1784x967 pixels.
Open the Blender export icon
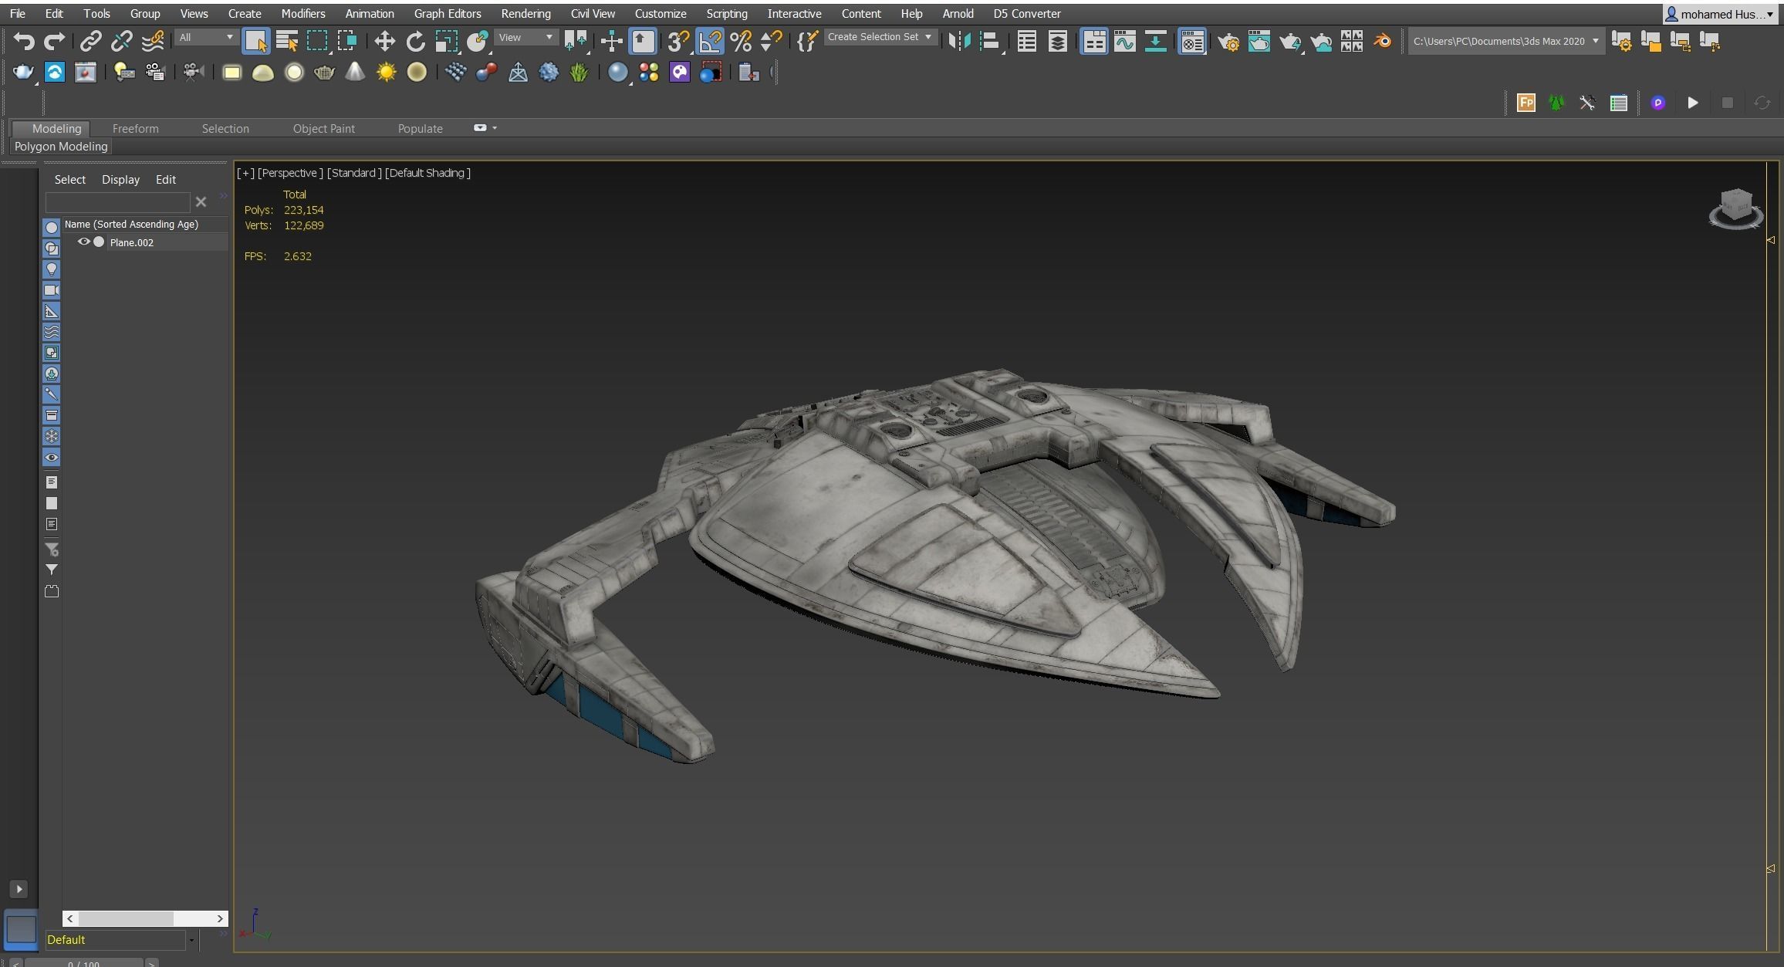click(1382, 41)
